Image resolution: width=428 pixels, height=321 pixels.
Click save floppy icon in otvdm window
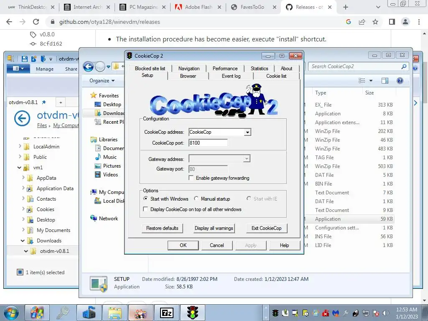click(25, 59)
